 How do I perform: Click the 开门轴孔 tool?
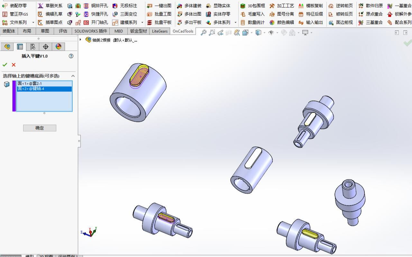[96, 22]
